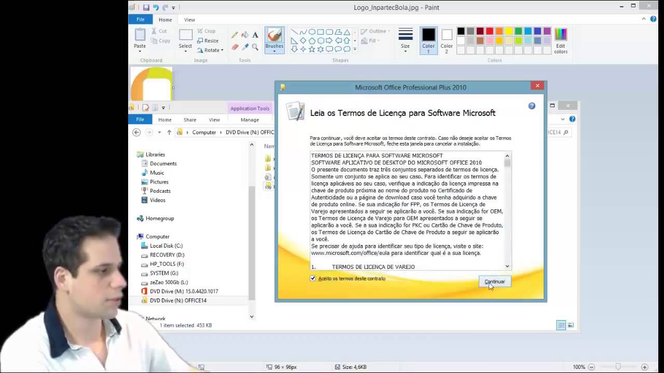664x373 pixels.
Task: Open the Select dropdown arrow
Action: point(185,51)
